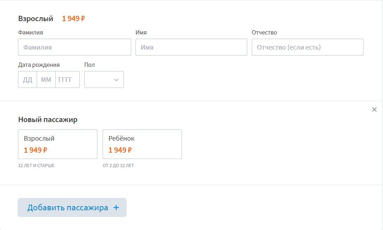Click the ГГГГ year box
Image resolution: width=383 pixels, height=230 pixels.
(67, 79)
